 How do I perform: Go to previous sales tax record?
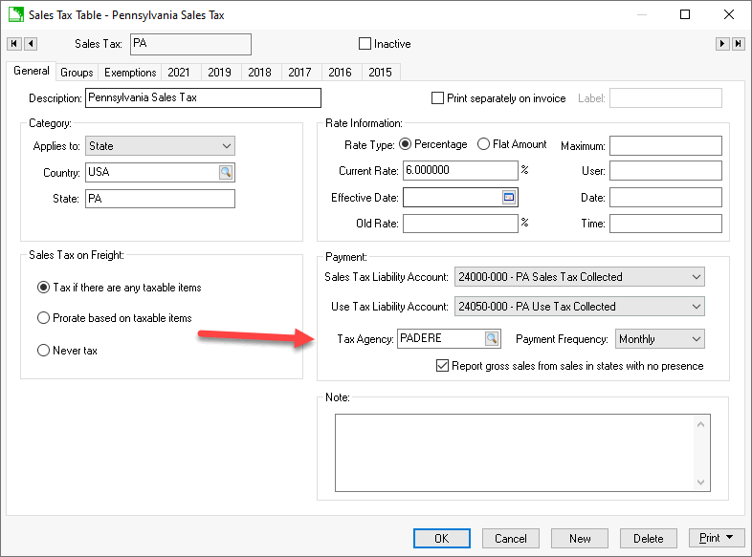(x=31, y=44)
